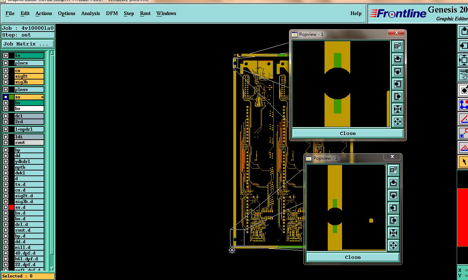This screenshot has width=468, height=280.
Task: Open the DFM menu
Action: click(112, 13)
